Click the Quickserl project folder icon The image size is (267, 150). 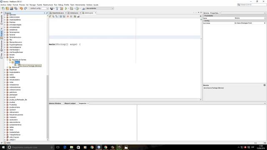(x=8, y=110)
